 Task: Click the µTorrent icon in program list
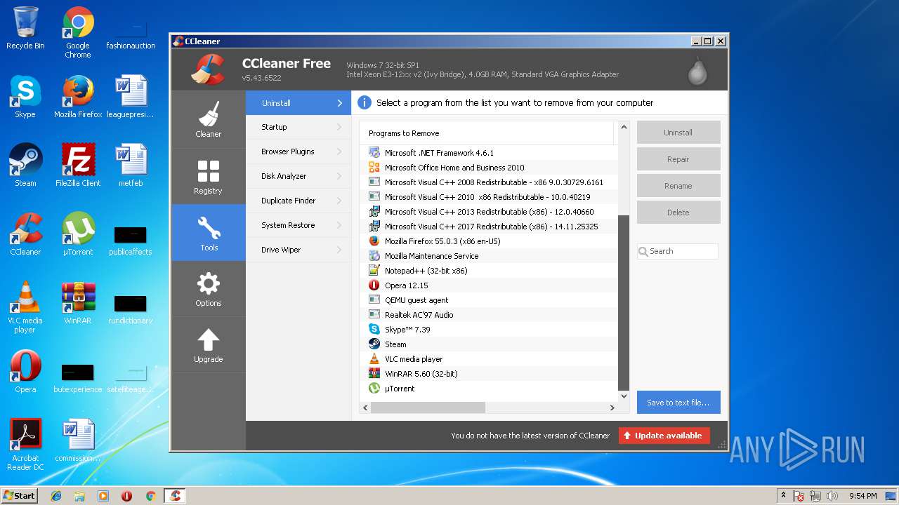[x=374, y=388]
